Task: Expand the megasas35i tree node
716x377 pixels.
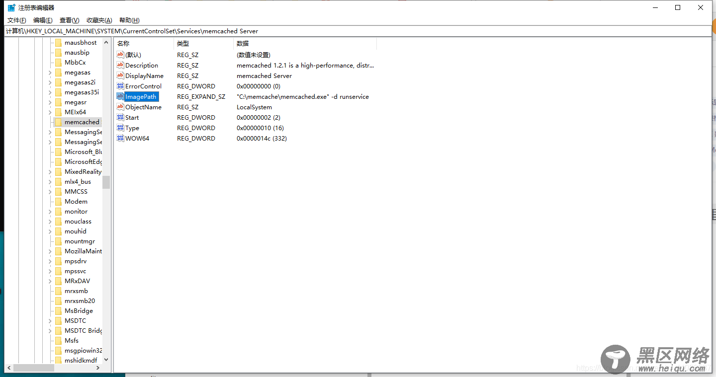Action: 50,92
